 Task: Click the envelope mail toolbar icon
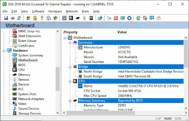[x=159, y=18]
